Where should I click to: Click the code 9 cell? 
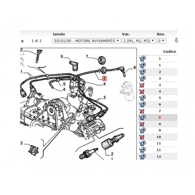(x=160, y=130)
